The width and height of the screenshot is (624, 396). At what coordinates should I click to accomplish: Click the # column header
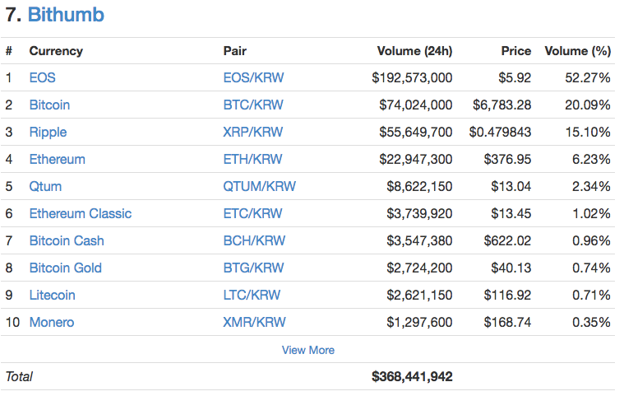9,51
